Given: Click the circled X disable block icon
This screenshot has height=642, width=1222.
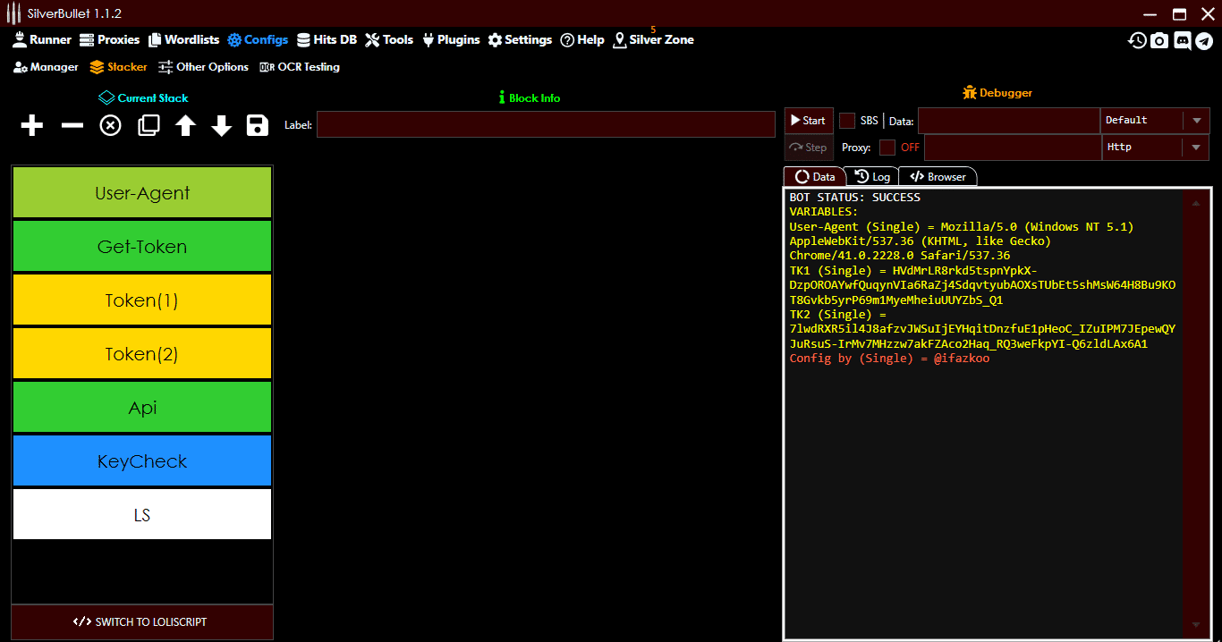Looking at the screenshot, I should tap(110, 126).
